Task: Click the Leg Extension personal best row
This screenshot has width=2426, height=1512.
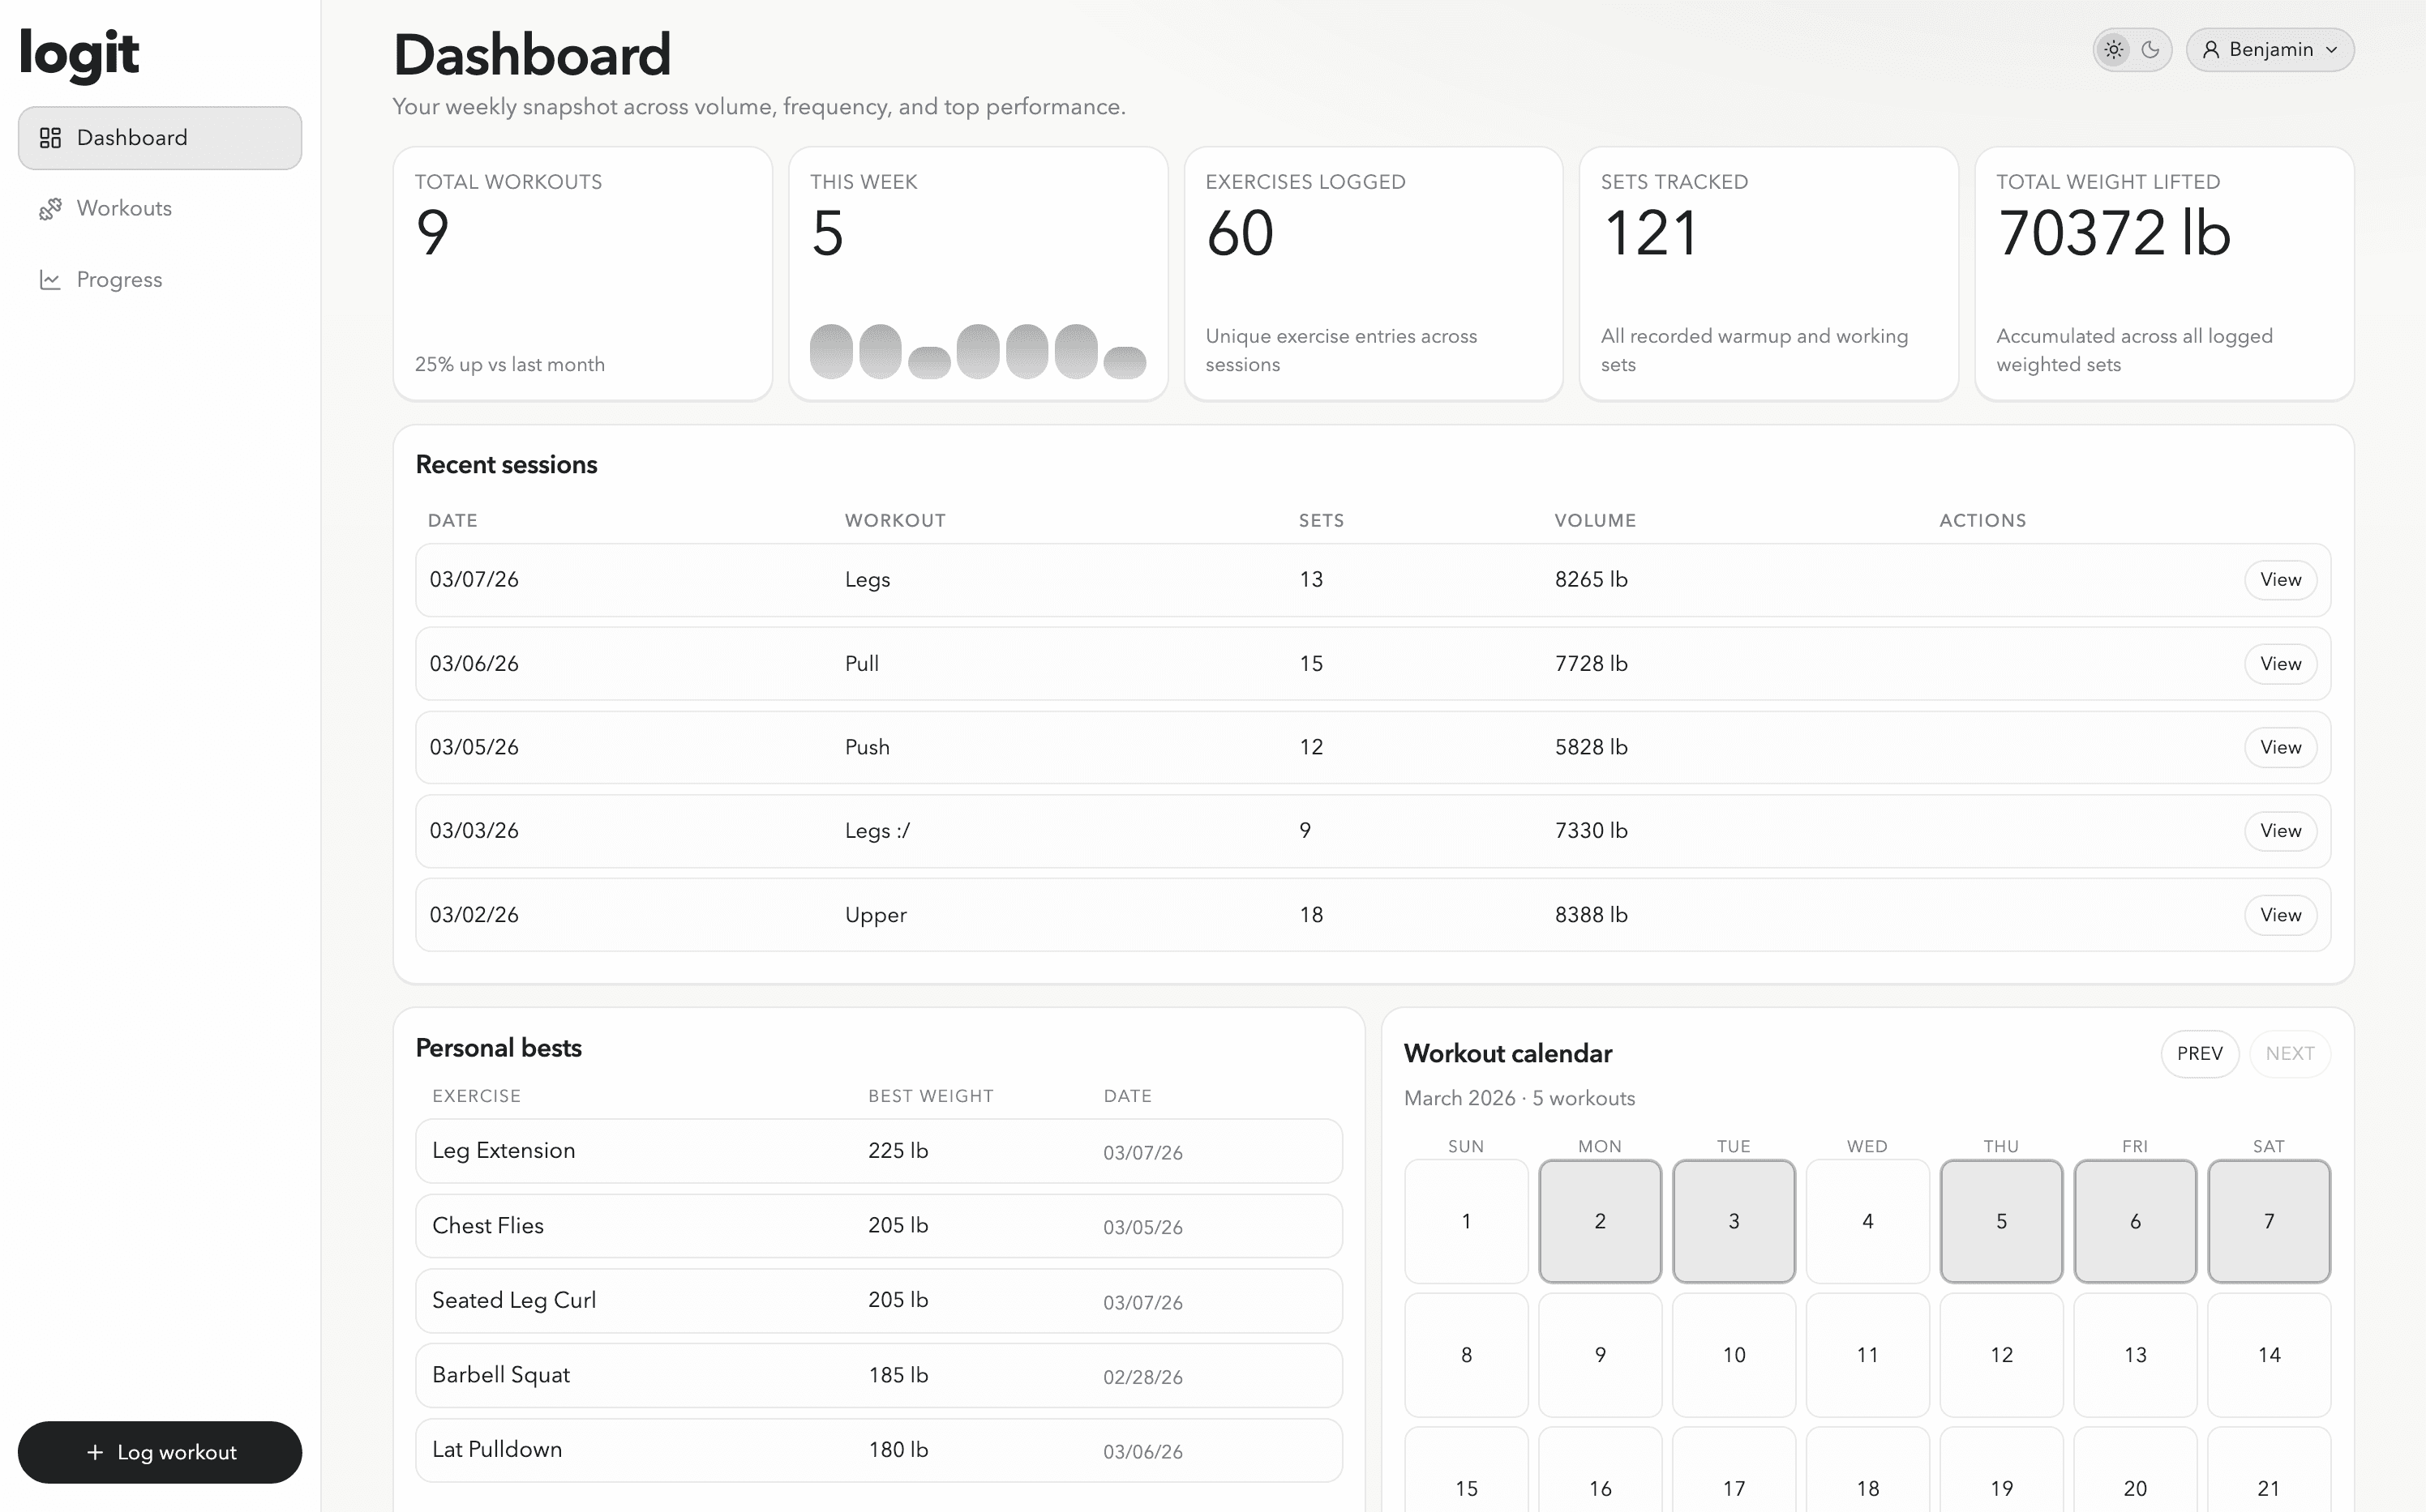Action: [878, 1151]
